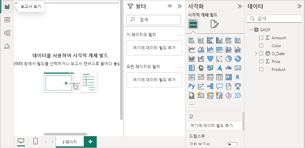The width and height of the screenshot is (305, 148).
Task: Collapse the SHOP table tree
Action: [x=251, y=30]
